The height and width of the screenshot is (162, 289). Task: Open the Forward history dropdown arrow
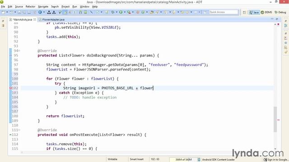point(199,12)
